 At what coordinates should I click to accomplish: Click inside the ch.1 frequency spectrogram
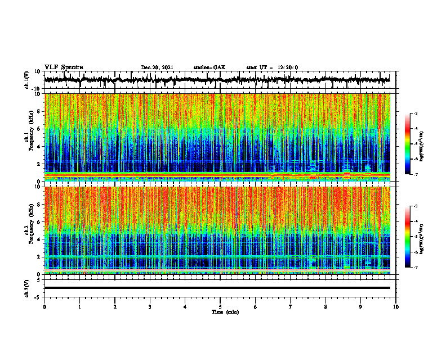pos(217,137)
